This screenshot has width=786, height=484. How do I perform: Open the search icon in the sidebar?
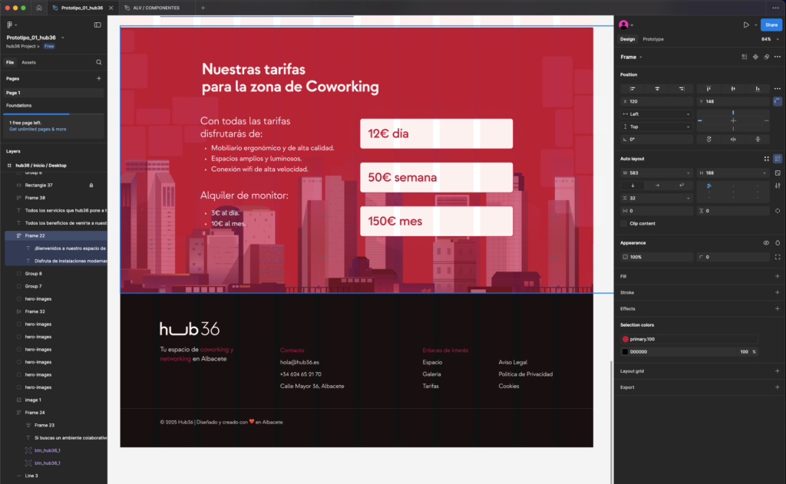[x=98, y=62]
